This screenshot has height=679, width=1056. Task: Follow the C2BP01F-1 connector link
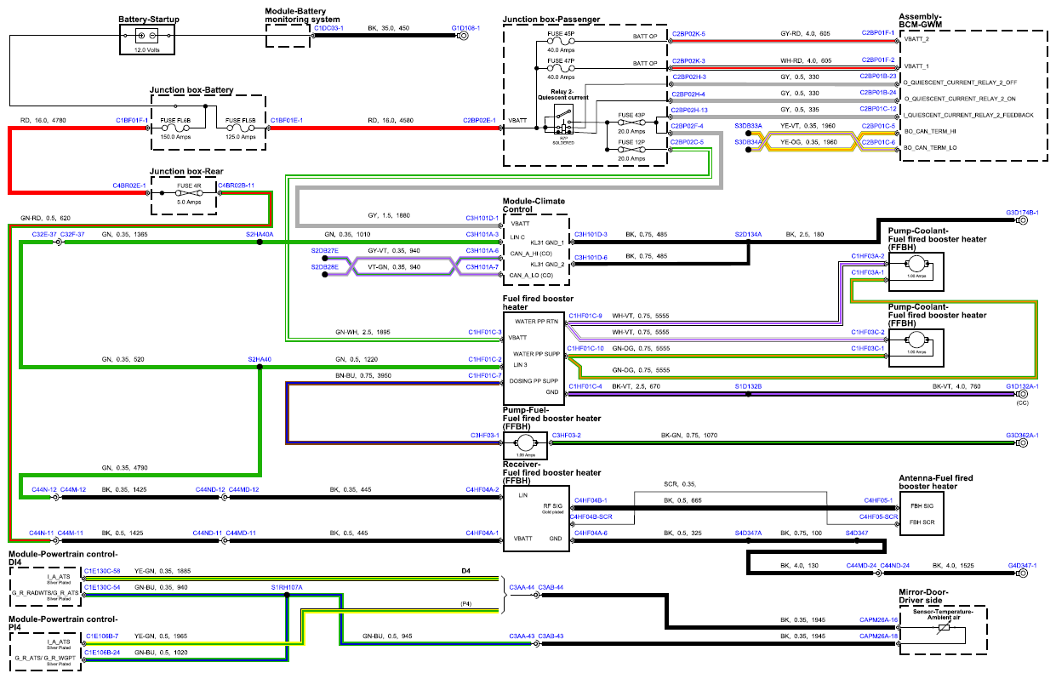[879, 34]
